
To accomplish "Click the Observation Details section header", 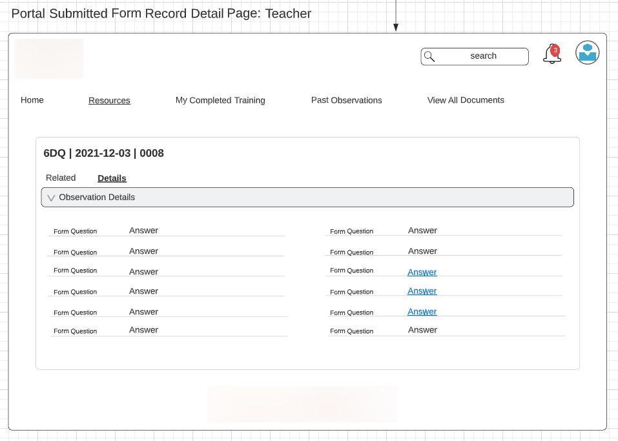I will (307, 197).
